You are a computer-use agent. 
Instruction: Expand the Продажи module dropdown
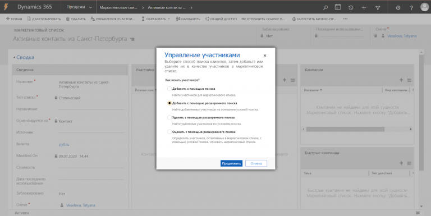(x=79, y=7)
